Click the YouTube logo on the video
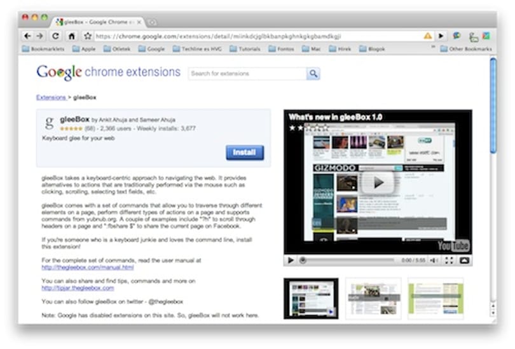515x349 pixels. pyautogui.click(x=453, y=245)
